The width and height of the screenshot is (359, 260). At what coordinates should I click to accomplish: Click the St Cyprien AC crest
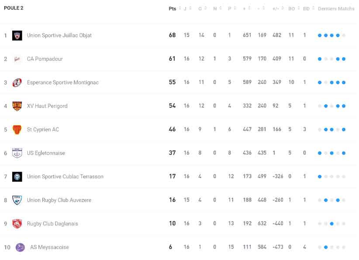tap(17, 130)
